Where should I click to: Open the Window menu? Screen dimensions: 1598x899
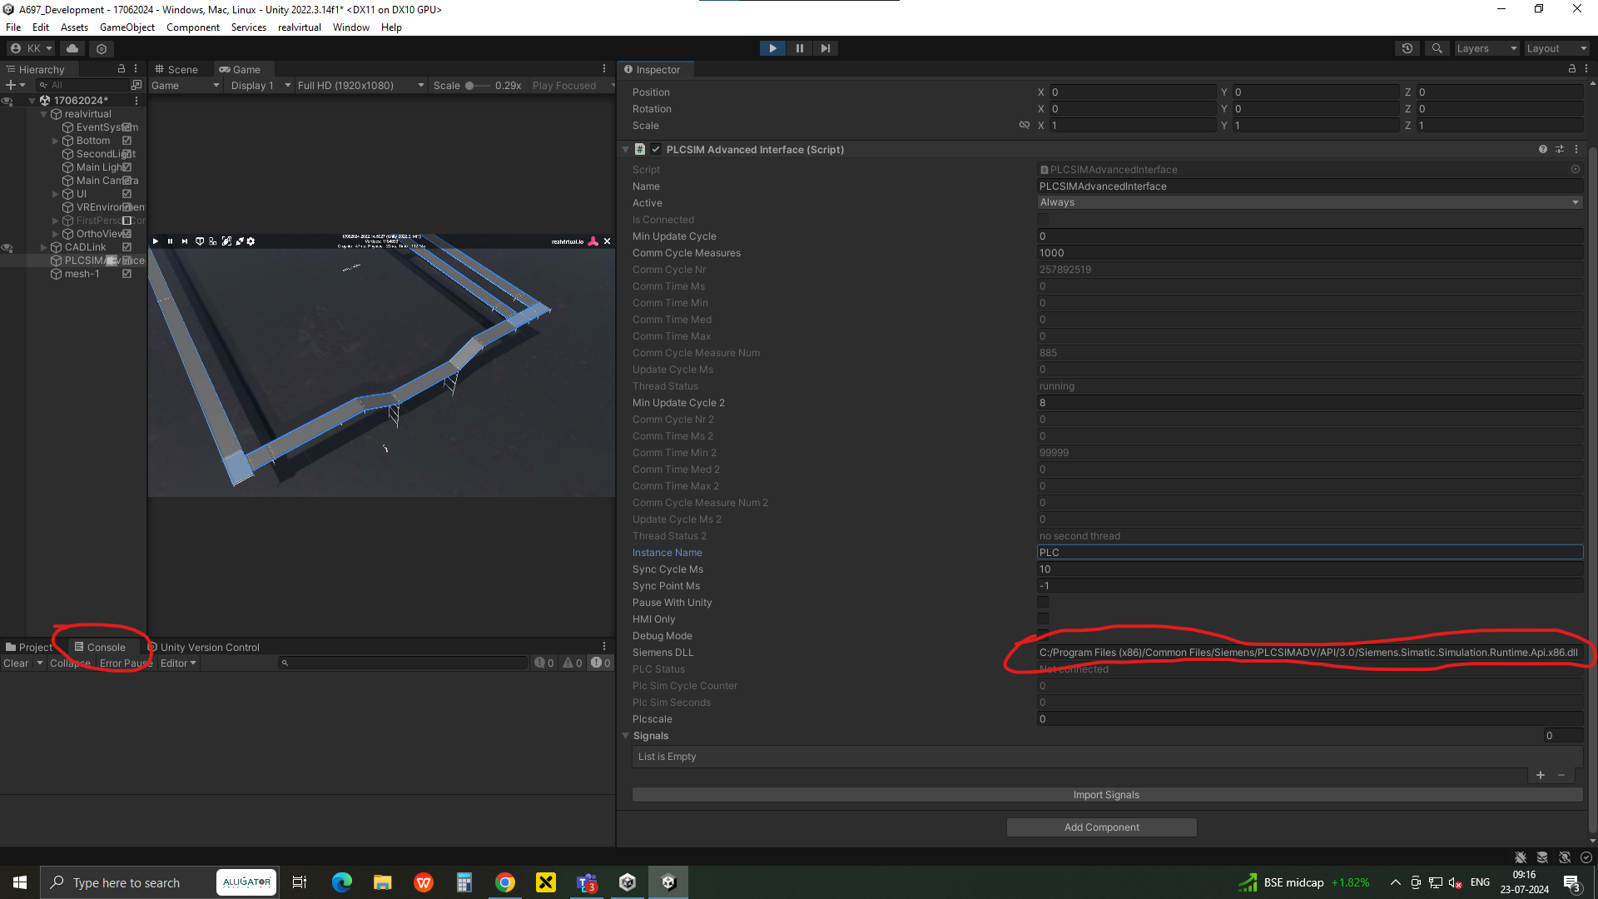tap(351, 27)
